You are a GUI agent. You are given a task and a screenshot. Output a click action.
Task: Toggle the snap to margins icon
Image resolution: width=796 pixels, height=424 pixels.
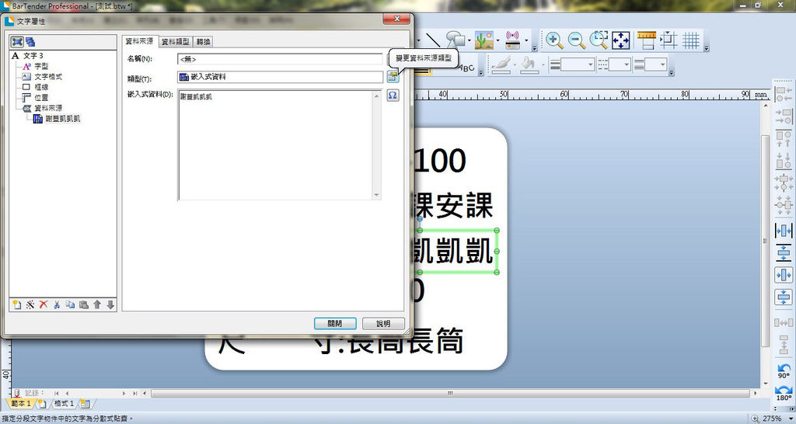pos(669,40)
